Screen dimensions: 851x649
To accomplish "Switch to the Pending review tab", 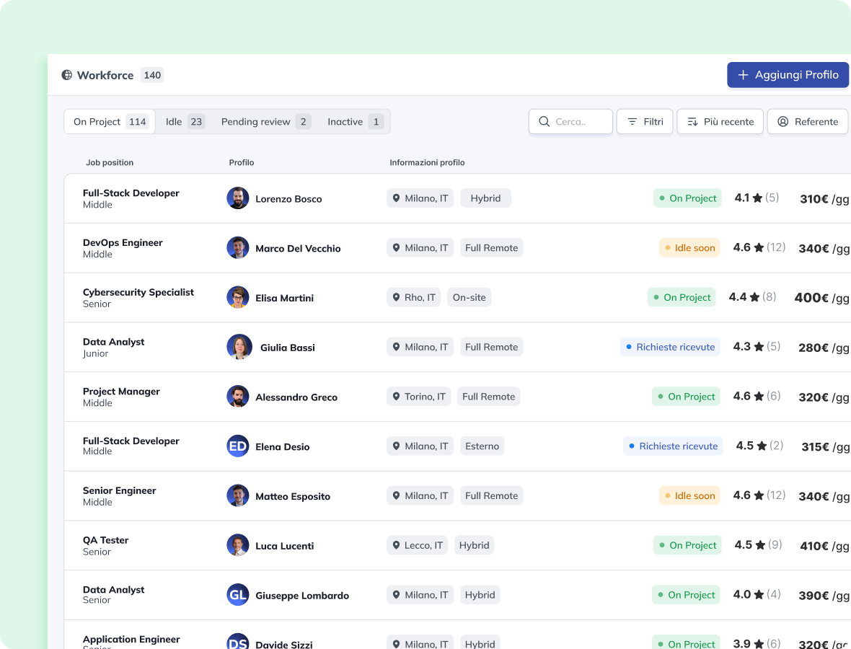I will 265,122.
